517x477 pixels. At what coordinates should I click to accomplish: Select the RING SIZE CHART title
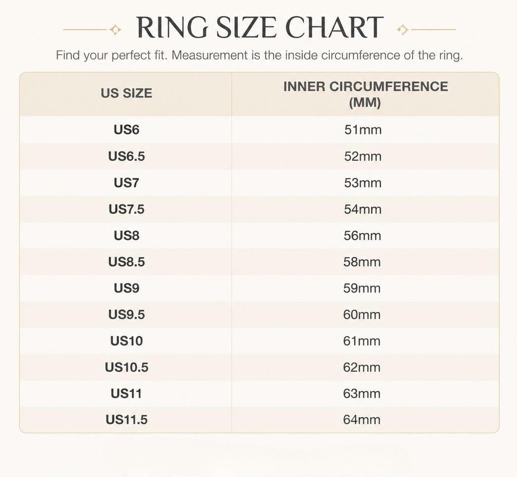pos(260,27)
